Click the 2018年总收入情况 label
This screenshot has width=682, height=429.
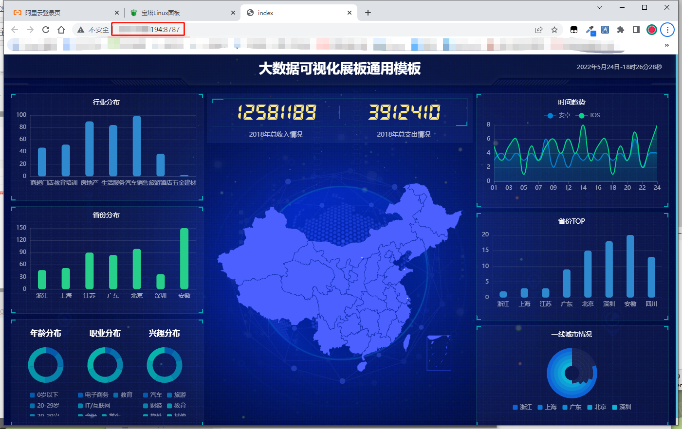pos(276,134)
